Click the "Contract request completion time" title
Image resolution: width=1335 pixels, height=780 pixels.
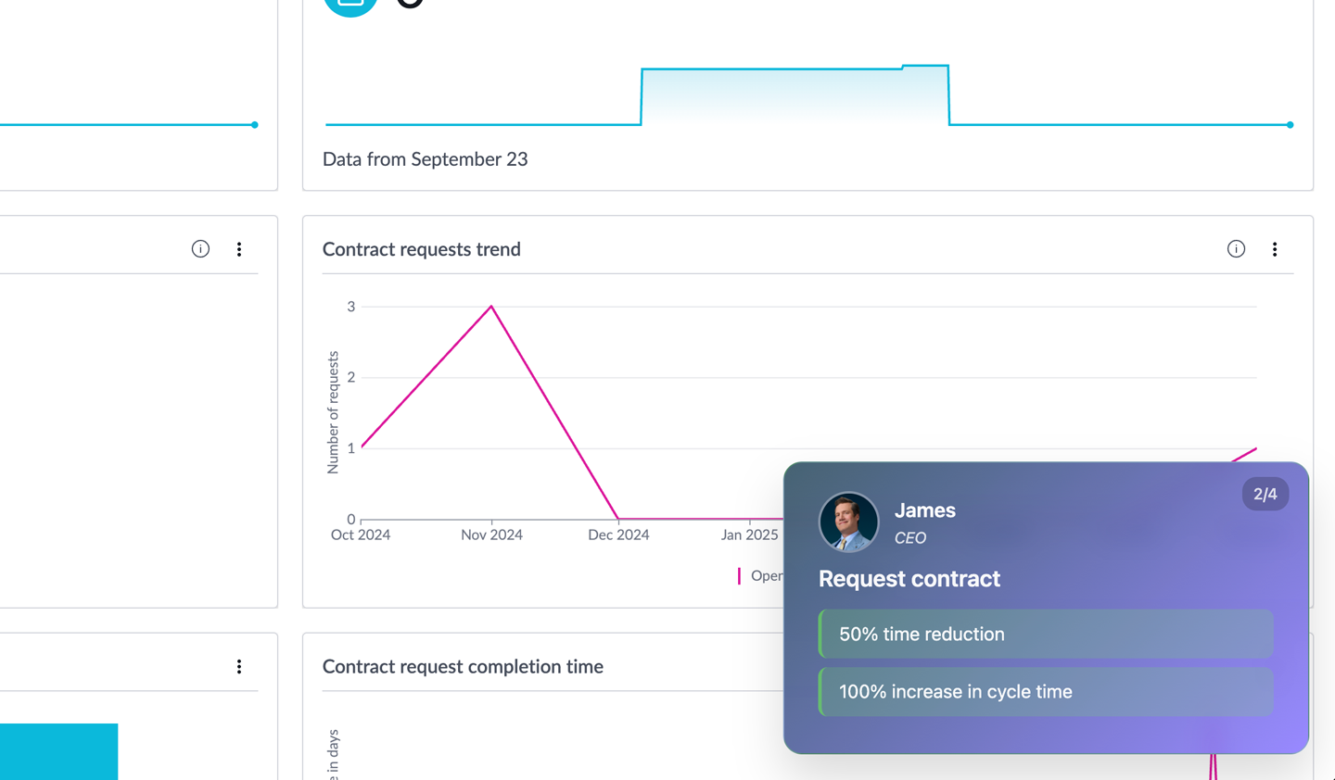(463, 667)
